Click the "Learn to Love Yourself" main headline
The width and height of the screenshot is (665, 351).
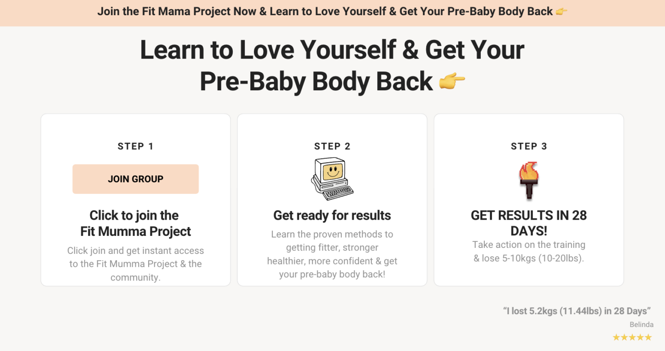[332, 50]
